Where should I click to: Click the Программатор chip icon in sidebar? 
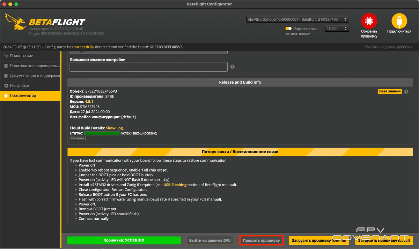tap(6, 95)
